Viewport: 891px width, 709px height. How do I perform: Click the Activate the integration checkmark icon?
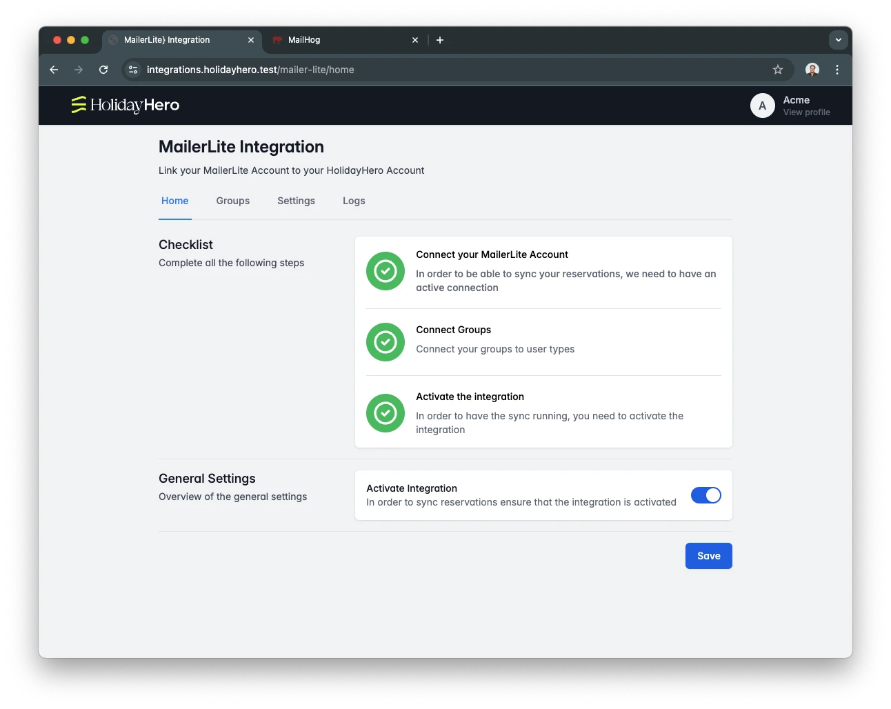385,413
